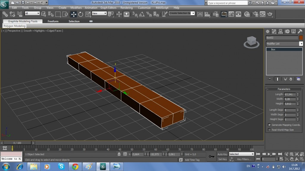Viewport: 305px width, 171px height.
Task: Activate the Select Object tool
Action: tap(43, 14)
